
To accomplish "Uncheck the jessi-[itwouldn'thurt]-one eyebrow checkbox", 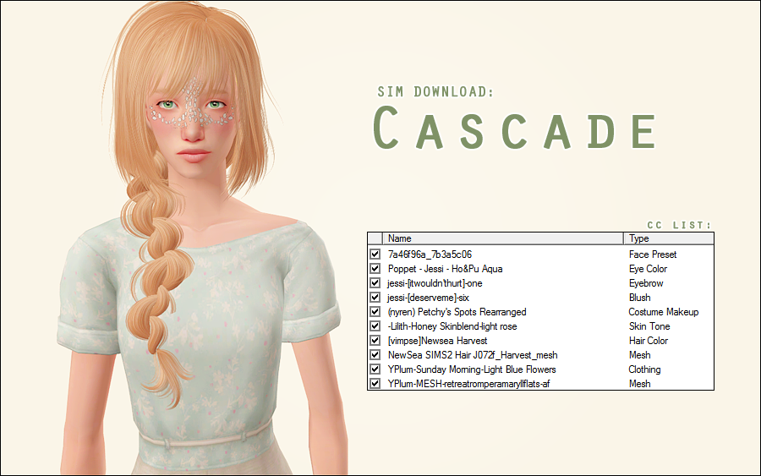I will [375, 283].
